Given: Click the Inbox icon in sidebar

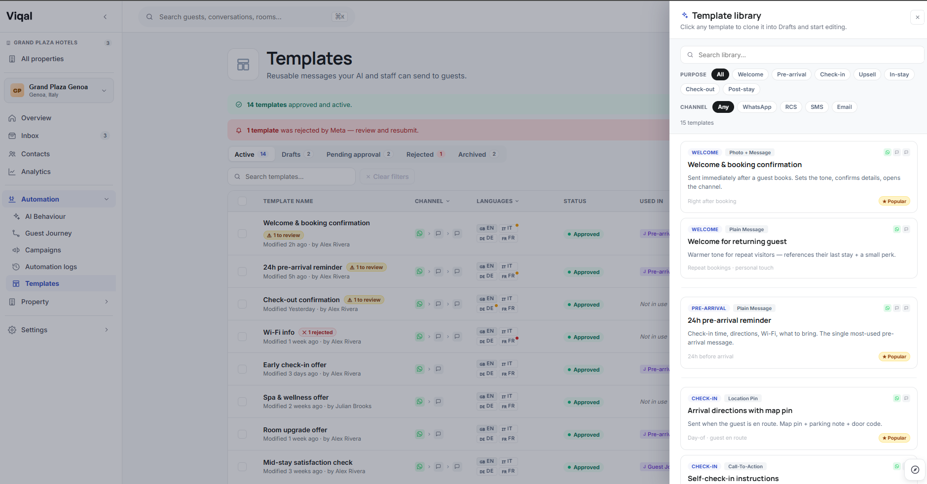Looking at the screenshot, I should (x=12, y=136).
